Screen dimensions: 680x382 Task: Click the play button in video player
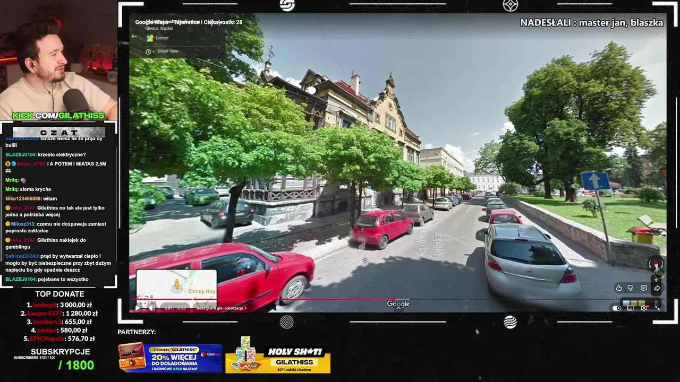click(138, 308)
